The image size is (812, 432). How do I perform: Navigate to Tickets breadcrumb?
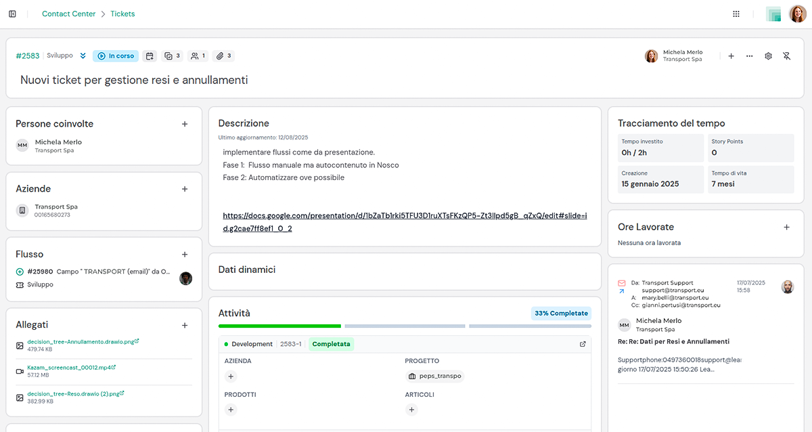122,14
